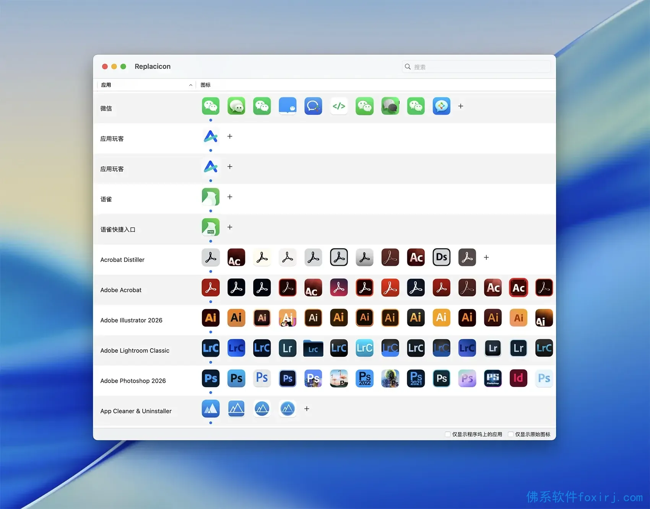Click the plus button for App Cleaner & Uninstaller

pos(307,408)
